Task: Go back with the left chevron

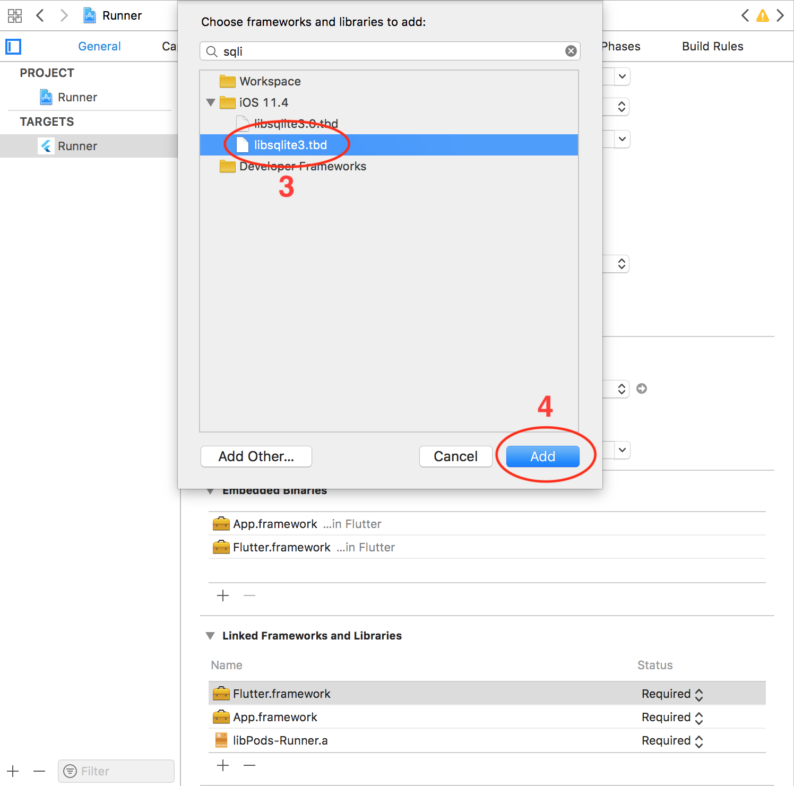Action: tap(40, 15)
